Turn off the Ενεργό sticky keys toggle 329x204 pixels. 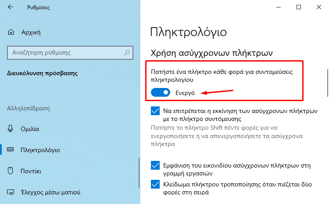[x=161, y=92]
